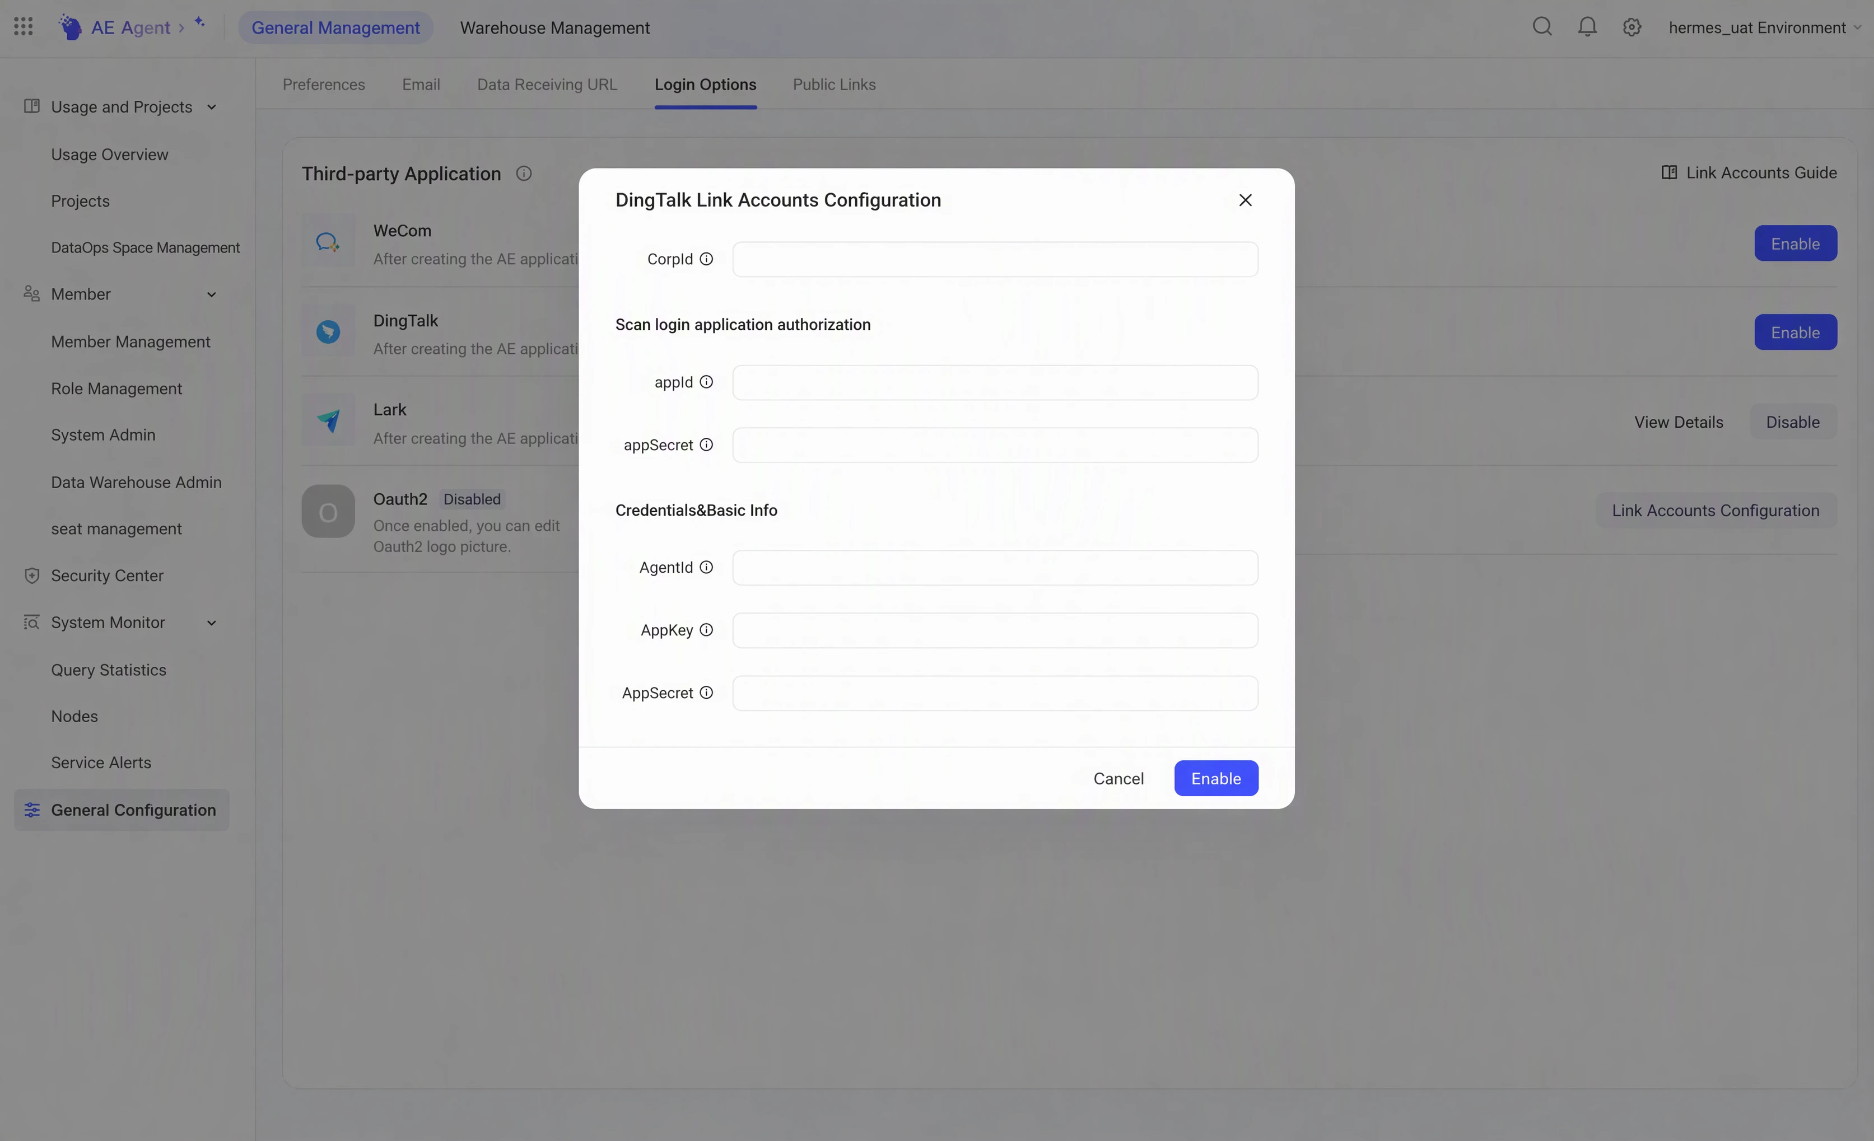Screen dimensions: 1874x1141
Task: Click the DingTalk app logo
Action: point(328,331)
